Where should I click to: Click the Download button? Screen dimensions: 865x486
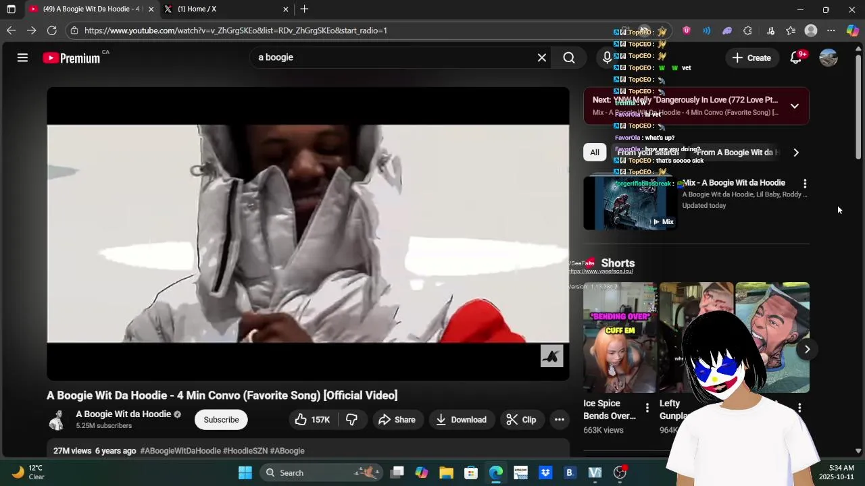tap(461, 420)
